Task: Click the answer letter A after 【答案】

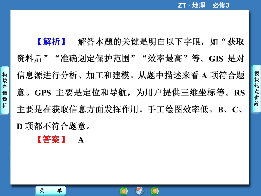Action: (81, 140)
